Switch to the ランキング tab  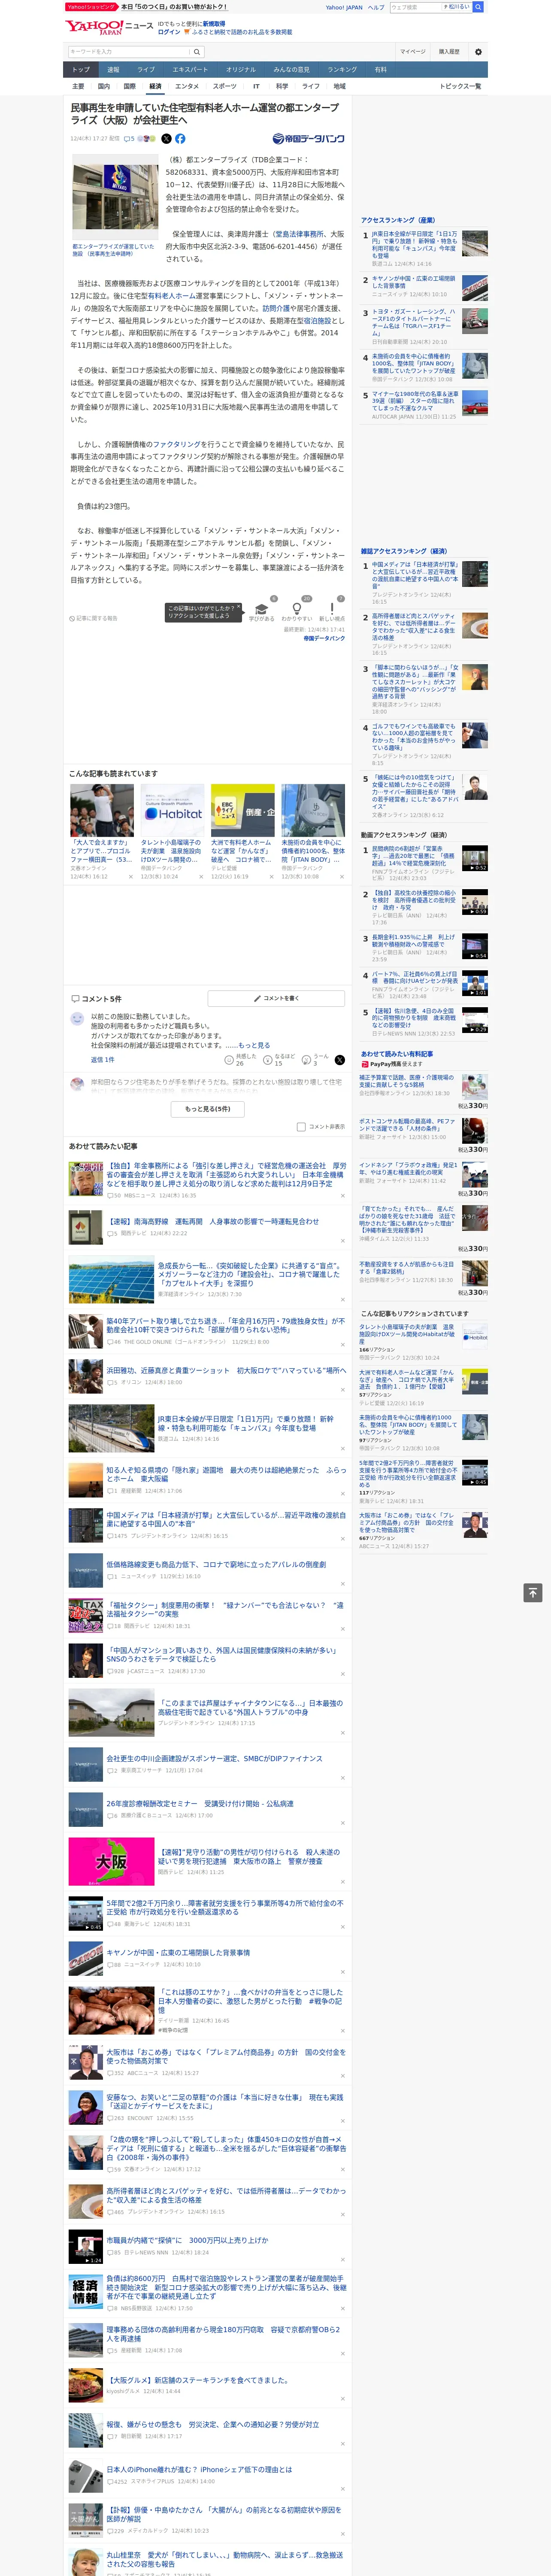click(342, 70)
